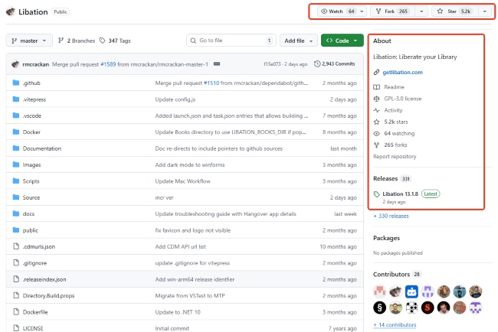Click the .github folder icon

[x=16, y=83]
